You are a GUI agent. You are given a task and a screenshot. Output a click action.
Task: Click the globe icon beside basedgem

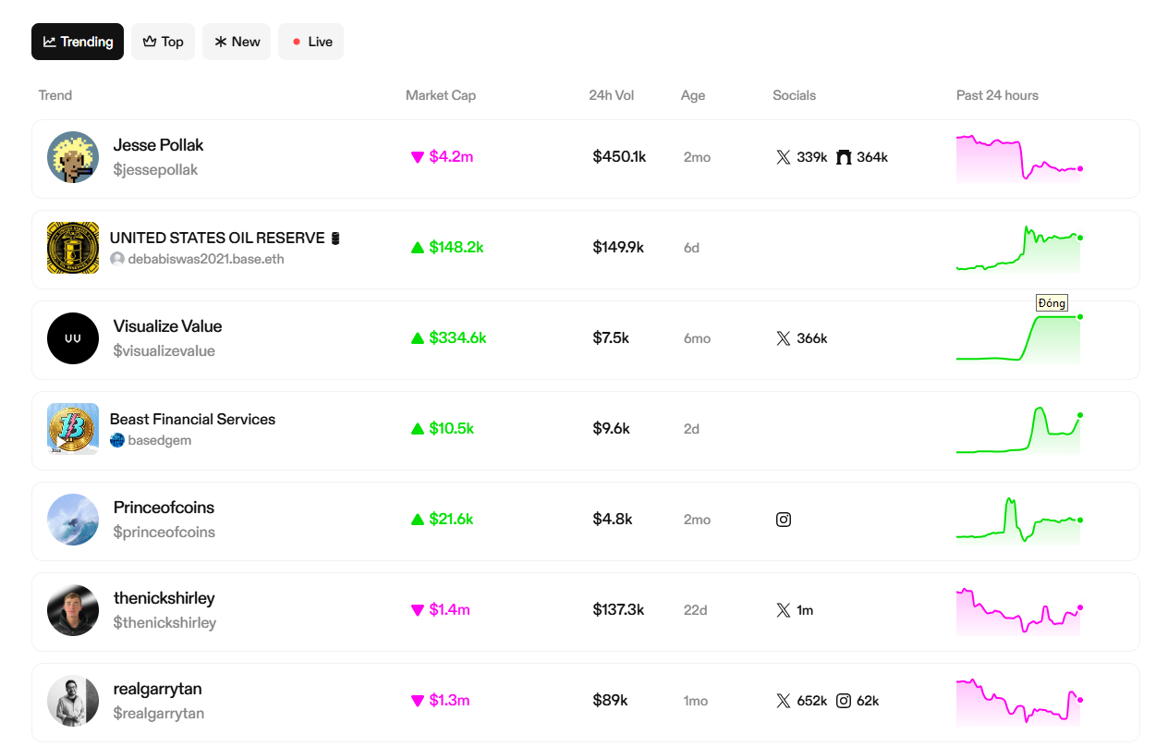point(117,440)
